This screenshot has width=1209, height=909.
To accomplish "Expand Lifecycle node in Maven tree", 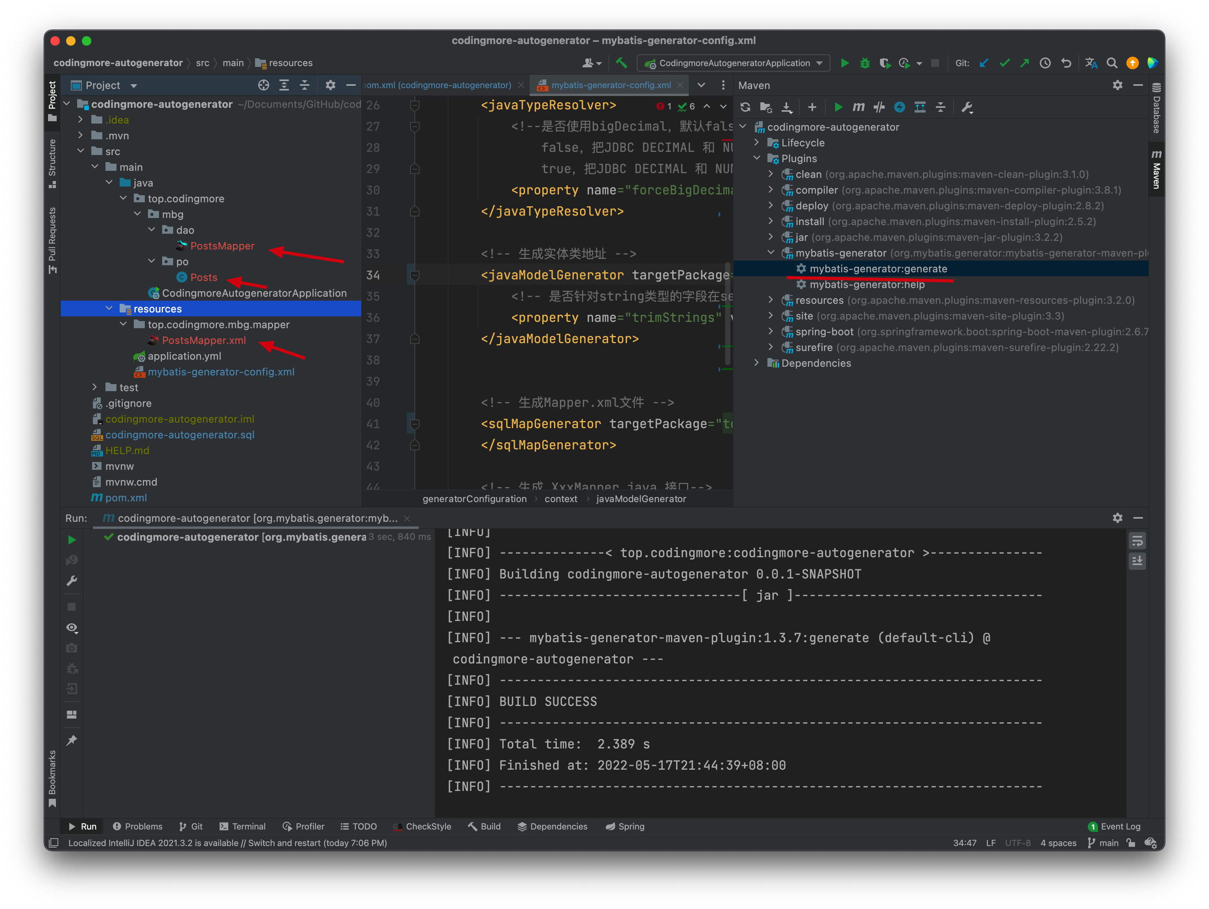I will tap(756, 143).
